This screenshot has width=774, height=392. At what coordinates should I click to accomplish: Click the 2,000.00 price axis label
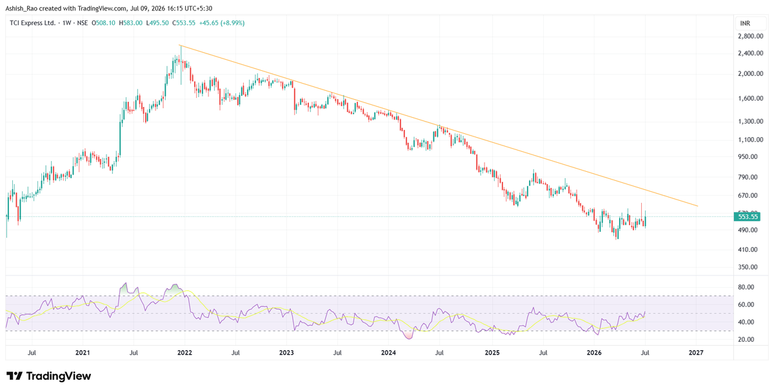click(x=750, y=74)
